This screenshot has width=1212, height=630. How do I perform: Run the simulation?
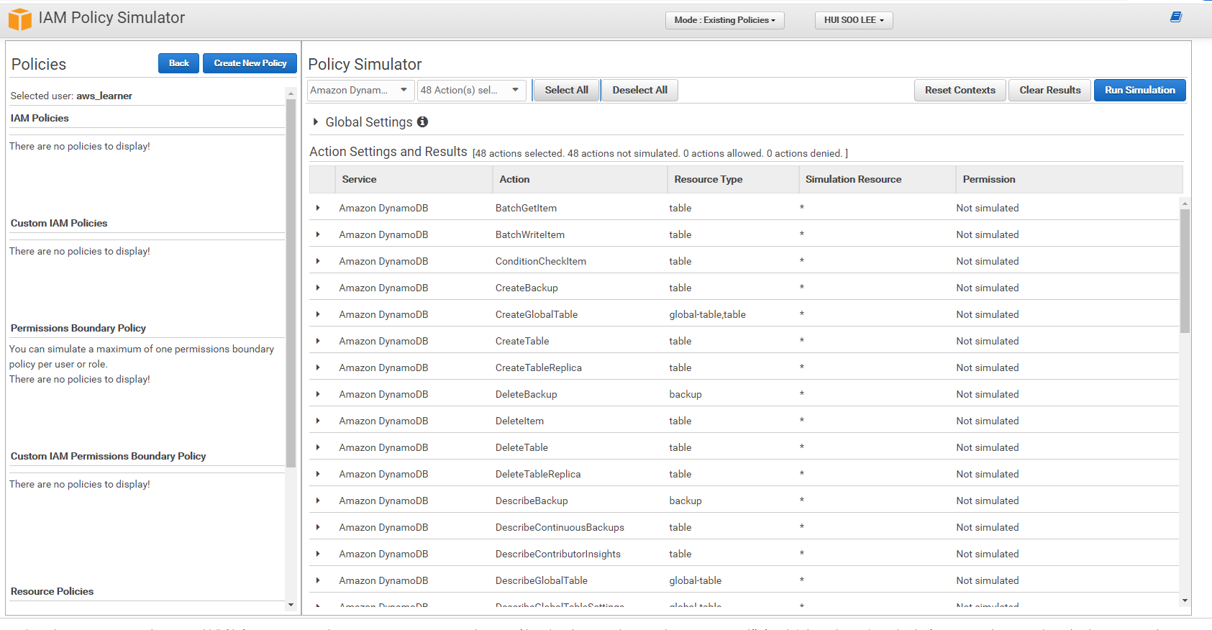pos(1139,90)
